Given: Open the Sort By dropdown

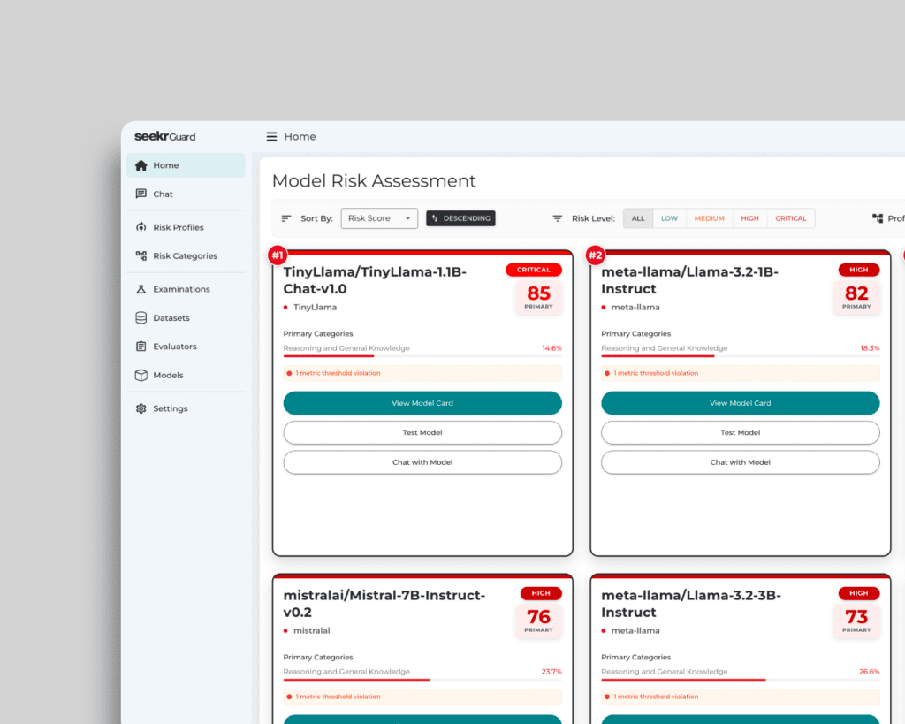Looking at the screenshot, I should click(x=379, y=217).
